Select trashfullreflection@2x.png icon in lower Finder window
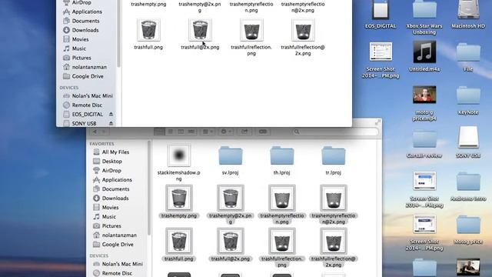492x277 pixels. (333, 241)
